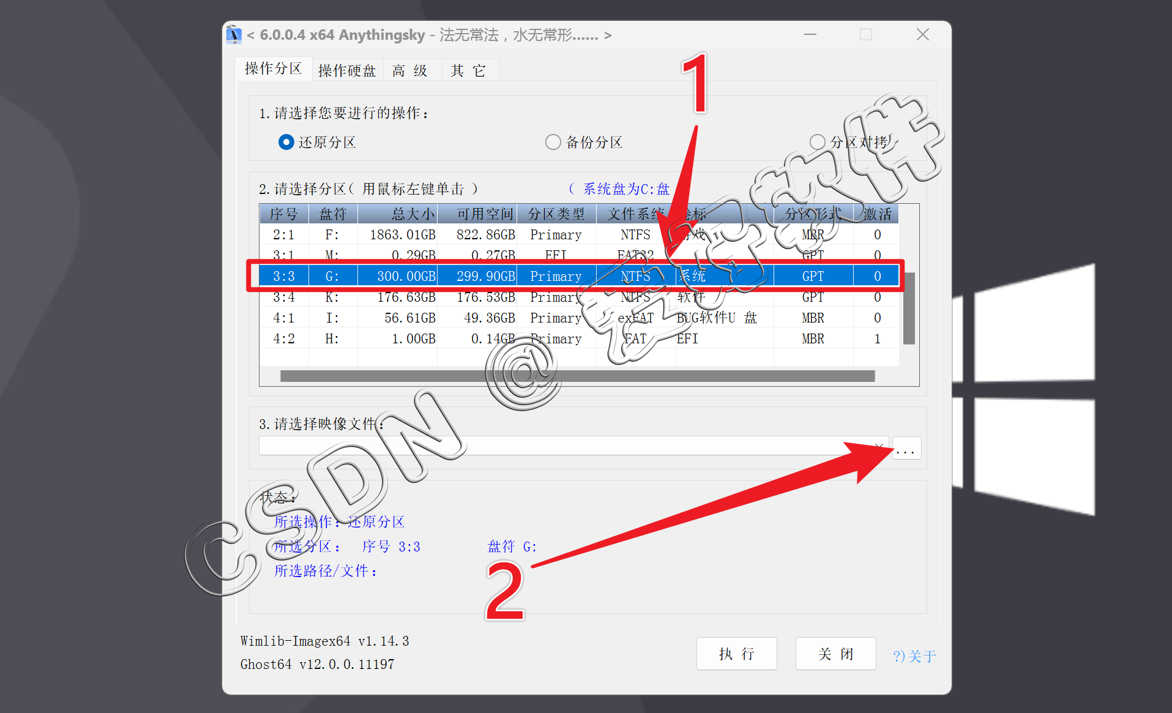1172x713 pixels.
Task: Click the 激活 column header
Action: pos(877,214)
